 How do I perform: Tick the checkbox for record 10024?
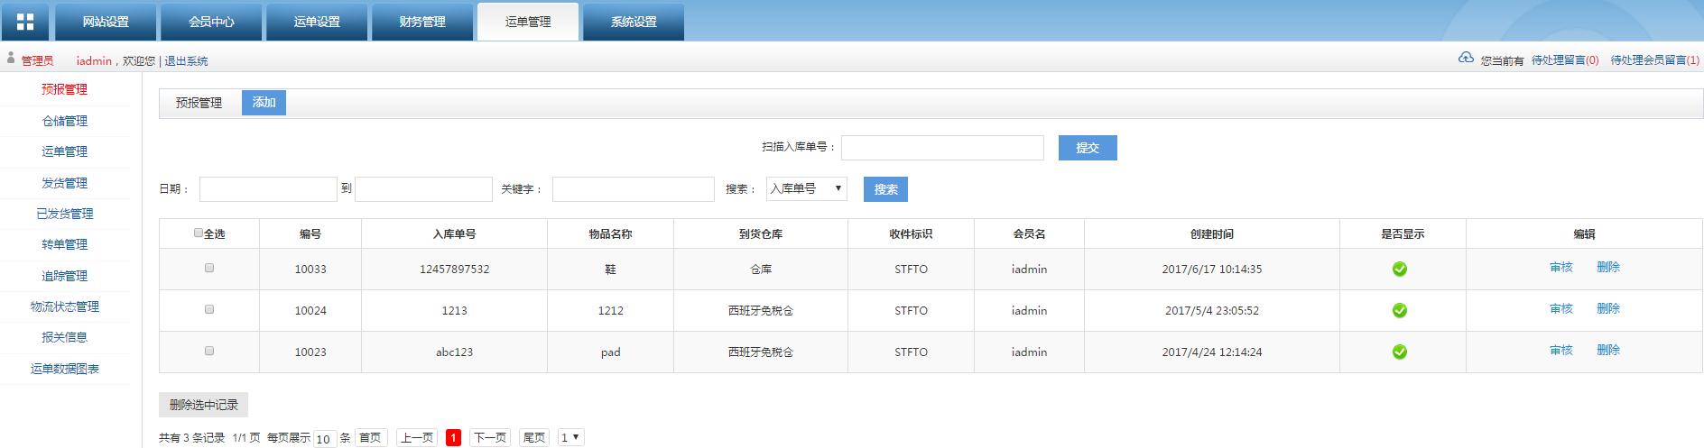[209, 309]
